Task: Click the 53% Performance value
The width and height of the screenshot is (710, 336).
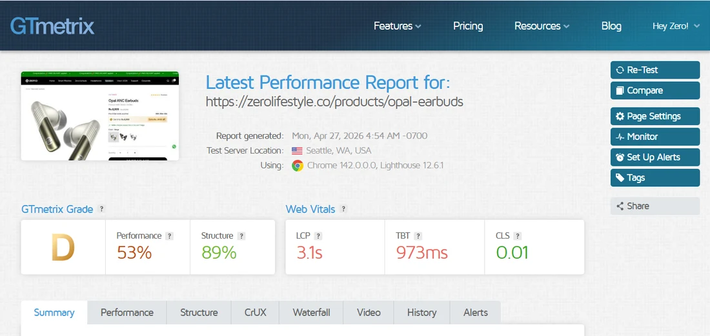Action: coord(134,252)
